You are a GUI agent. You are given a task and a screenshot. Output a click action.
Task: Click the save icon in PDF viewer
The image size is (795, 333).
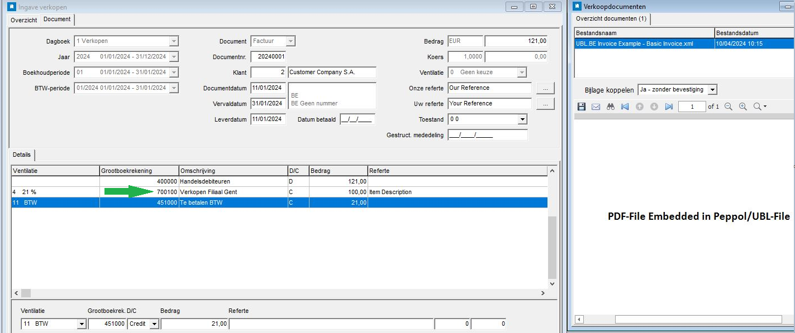point(582,107)
